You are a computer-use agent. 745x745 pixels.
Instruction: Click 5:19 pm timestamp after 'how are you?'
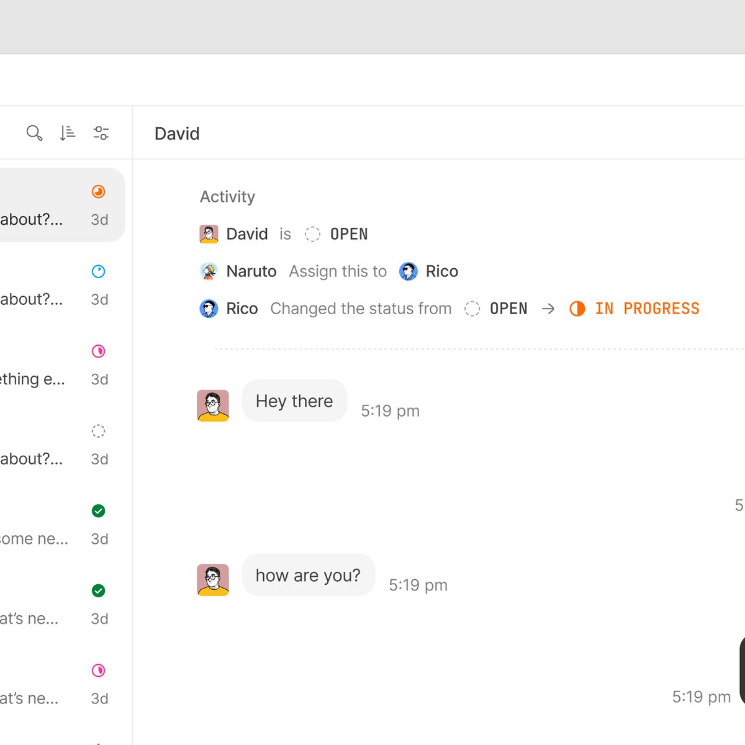[418, 585]
